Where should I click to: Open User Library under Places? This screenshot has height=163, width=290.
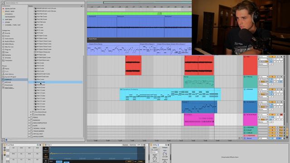click(x=9, y=74)
